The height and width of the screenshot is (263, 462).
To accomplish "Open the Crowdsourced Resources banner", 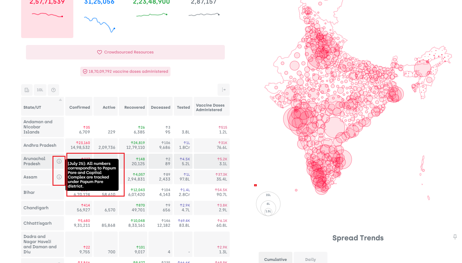I will click(125, 52).
